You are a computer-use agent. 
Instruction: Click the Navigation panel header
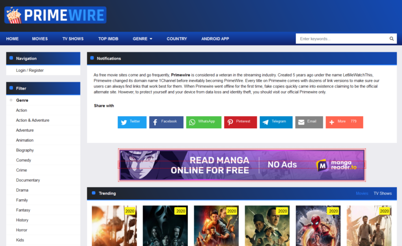[x=43, y=58]
